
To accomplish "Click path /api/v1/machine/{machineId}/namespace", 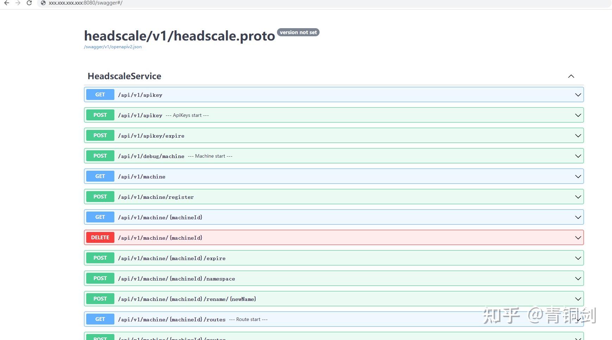I will click(176, 279).
